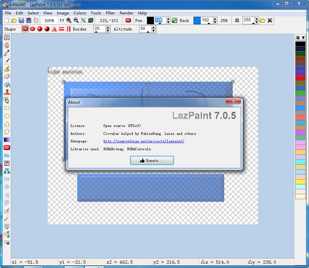Choose the Flood fill bucket tool
Viewport: 309px width, 268px height.
[7, 84]
